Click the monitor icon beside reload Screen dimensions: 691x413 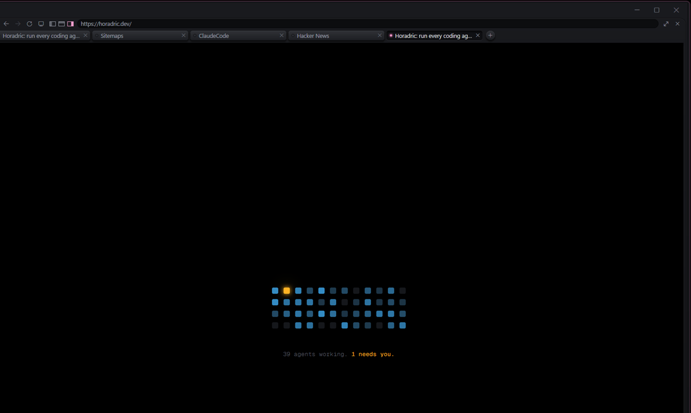click(41, 24)
